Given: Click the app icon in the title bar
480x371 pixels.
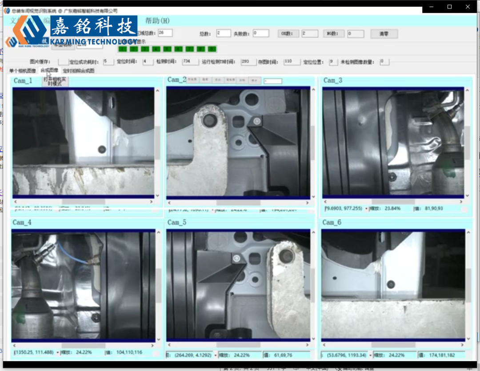Looking at the screenshot, I should click(7, 11).
